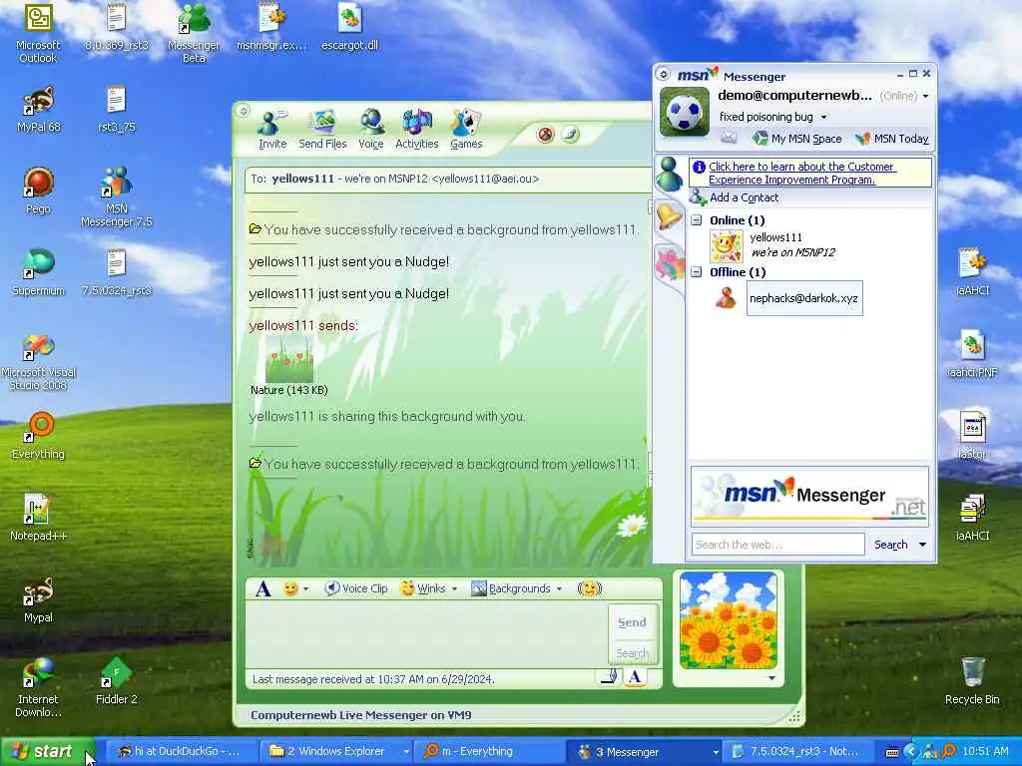
Task: Select the Fiddler 2 desktop icon
Action: click(116, 681)
